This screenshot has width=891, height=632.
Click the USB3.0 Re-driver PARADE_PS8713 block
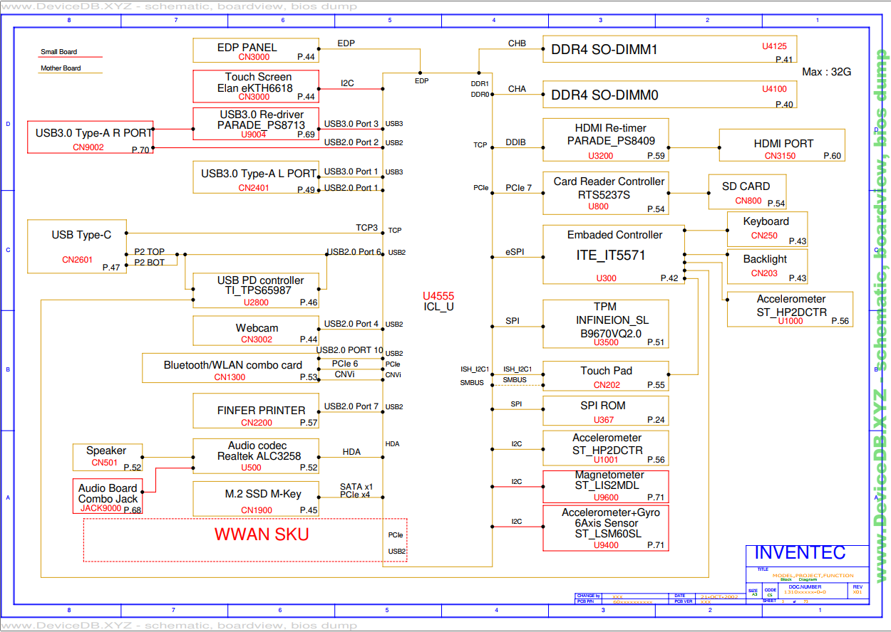click(x=256, y=124)
